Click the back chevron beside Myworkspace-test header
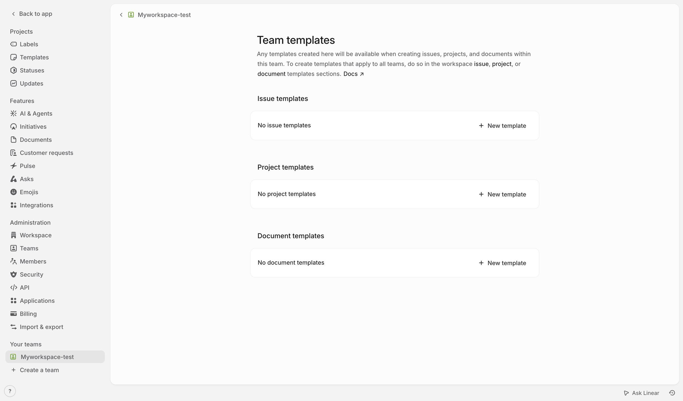Image resolution: width=683 pixels, height=401 pixels. 121,15
